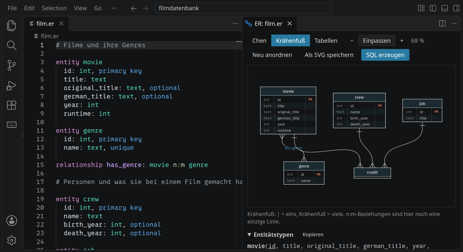Viewport: 463px width, 252px height.
Task: Zoom out diagram with minus button
Action: coord(351,41)
